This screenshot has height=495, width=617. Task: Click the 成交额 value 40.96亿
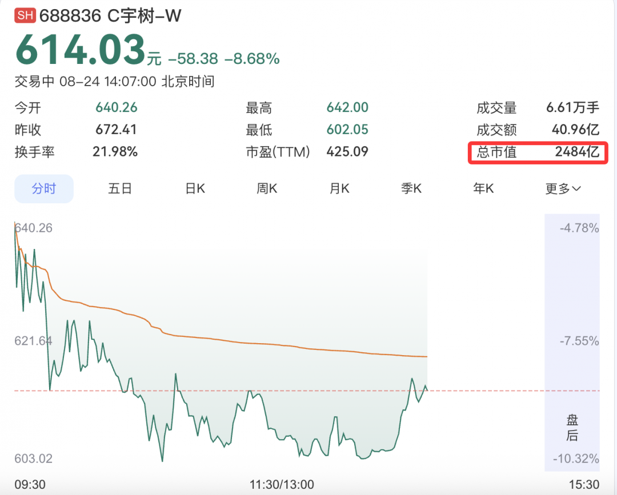click(x=575, y=130)
